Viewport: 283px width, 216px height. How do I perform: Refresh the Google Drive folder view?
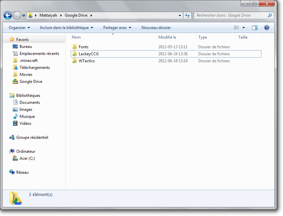[187, 16]
